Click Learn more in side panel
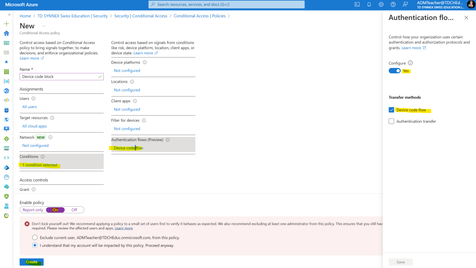The width and height of the screenshot is (476, 268). click(x=413, y=48)
